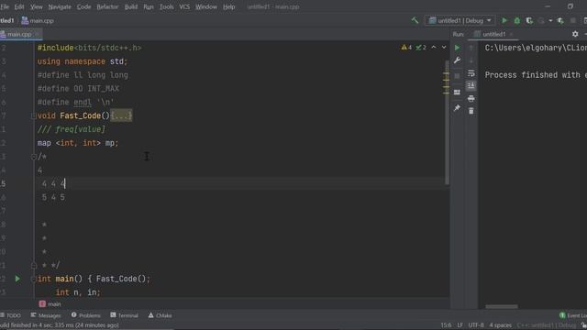
Task: Click the editor vertical scrollbar
Action: (x=447, y=122)
